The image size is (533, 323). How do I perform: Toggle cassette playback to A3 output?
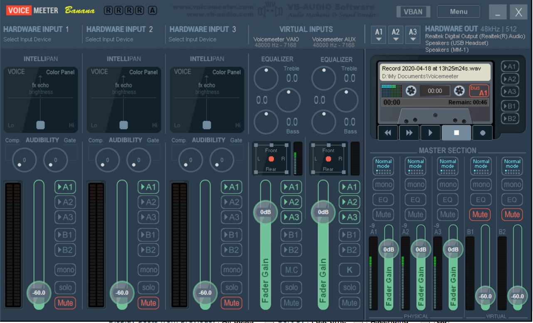[510, 92]
